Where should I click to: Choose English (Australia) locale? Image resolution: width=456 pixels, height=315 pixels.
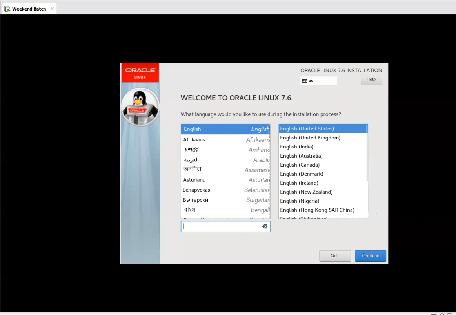coord(322,156)
